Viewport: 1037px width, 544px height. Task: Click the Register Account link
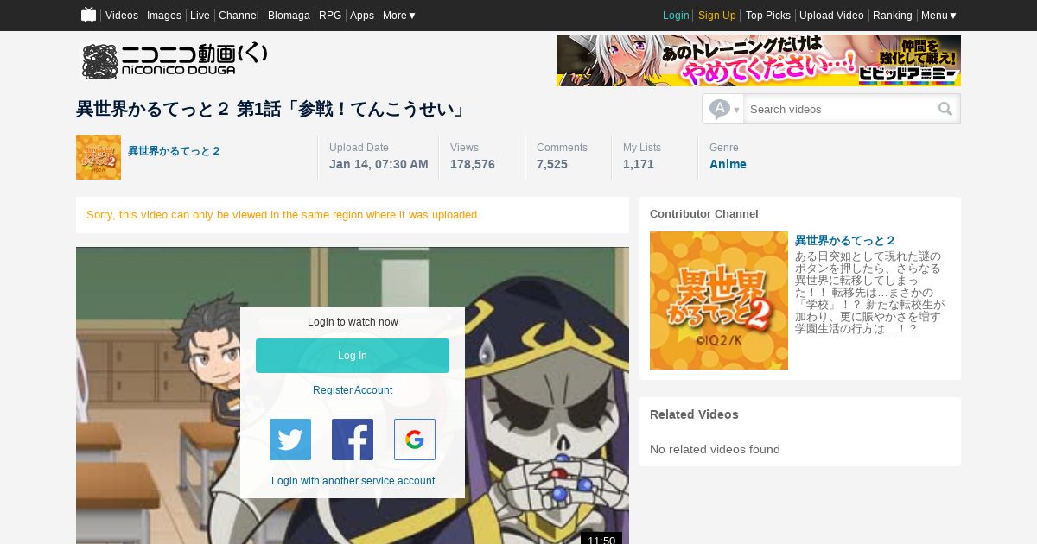pyautogui.click(x=353, y=390)
